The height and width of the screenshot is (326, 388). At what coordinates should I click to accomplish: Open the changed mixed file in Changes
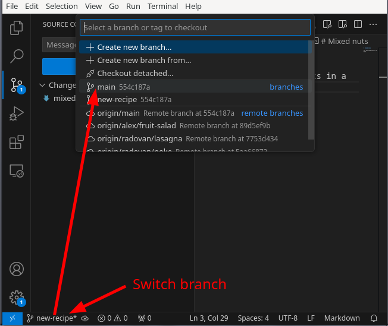[x=60, y=99]
